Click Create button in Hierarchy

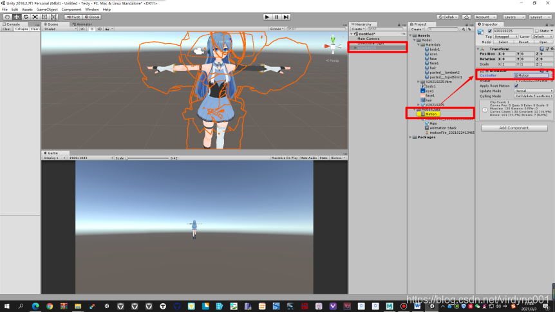click(x=357, y=29)
